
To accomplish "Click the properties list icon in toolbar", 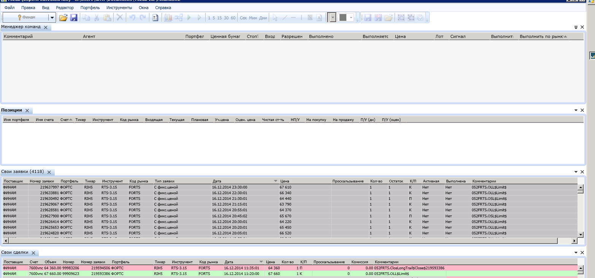I will (x=155, y=17).
